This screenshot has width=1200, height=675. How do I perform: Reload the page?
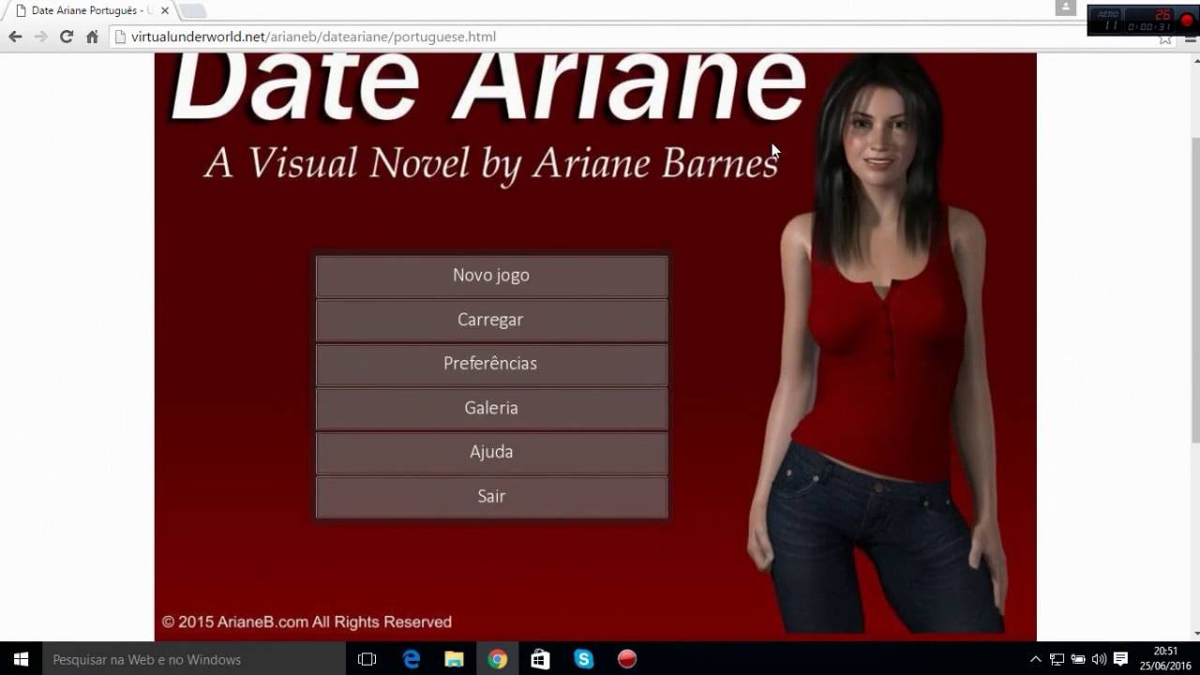tap(66, 37)
